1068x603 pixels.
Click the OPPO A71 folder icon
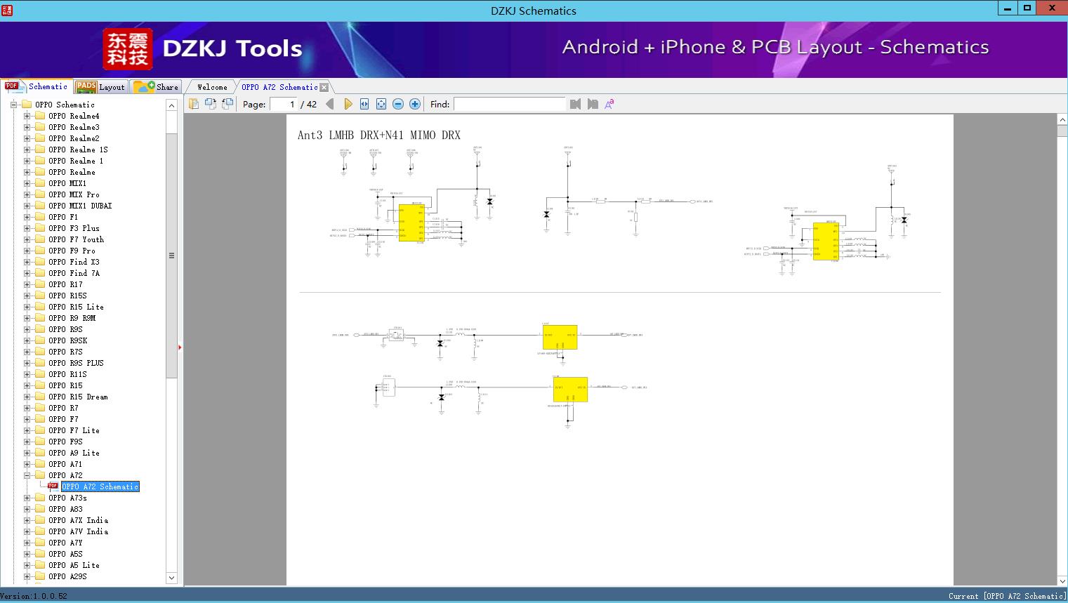(40, 464)
